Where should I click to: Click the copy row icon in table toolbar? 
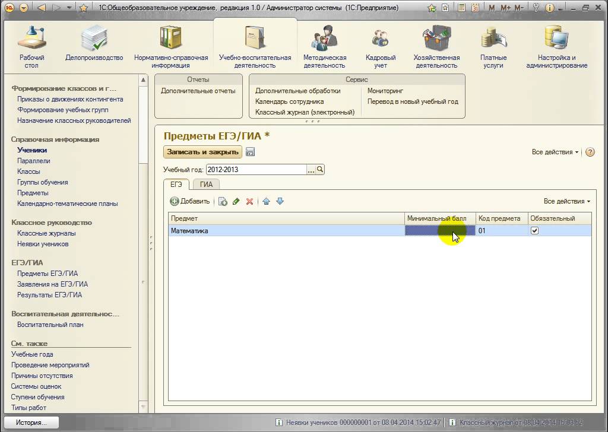(x=223, y=202)
